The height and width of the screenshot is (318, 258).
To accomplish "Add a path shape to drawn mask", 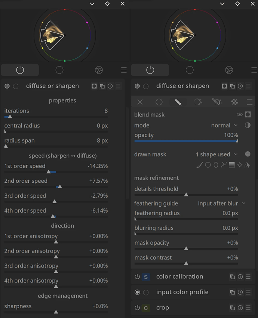I will (x=224, y=165).
